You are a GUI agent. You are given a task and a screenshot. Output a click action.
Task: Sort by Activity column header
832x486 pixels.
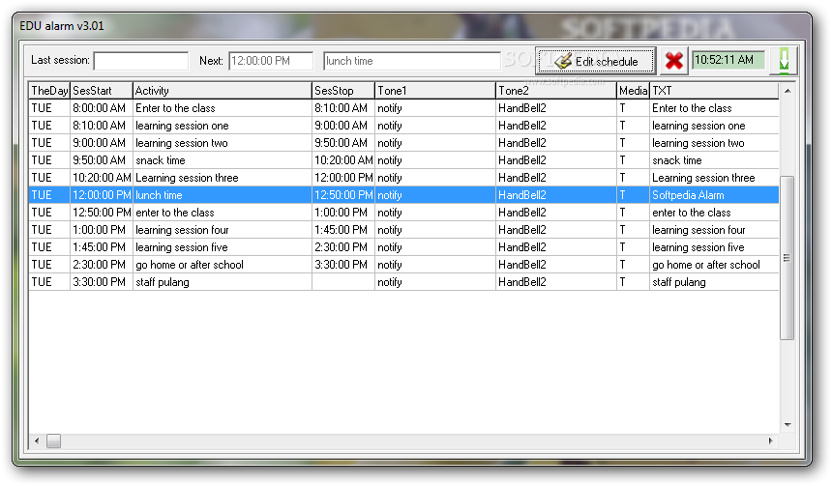click(222, 91)
